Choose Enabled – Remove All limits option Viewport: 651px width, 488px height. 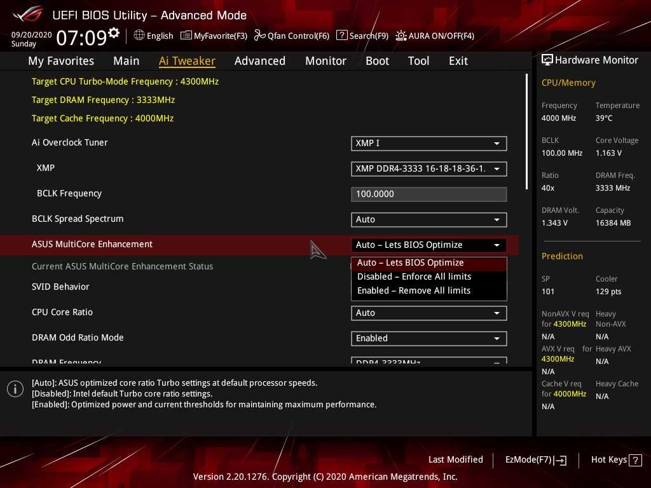(414, 291)
